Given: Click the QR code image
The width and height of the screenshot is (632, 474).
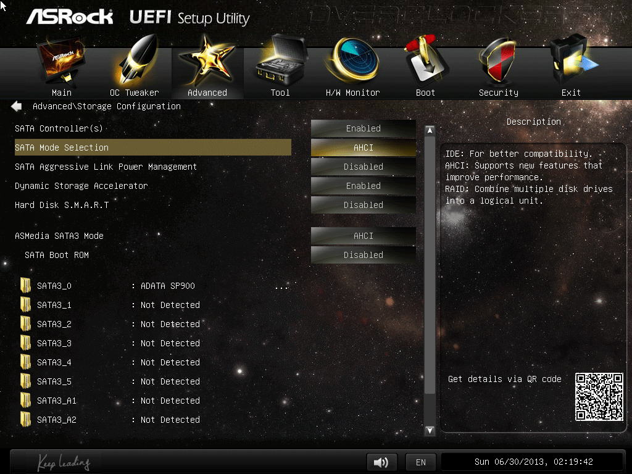Looking at the screenshot, I should coord(599,397).
